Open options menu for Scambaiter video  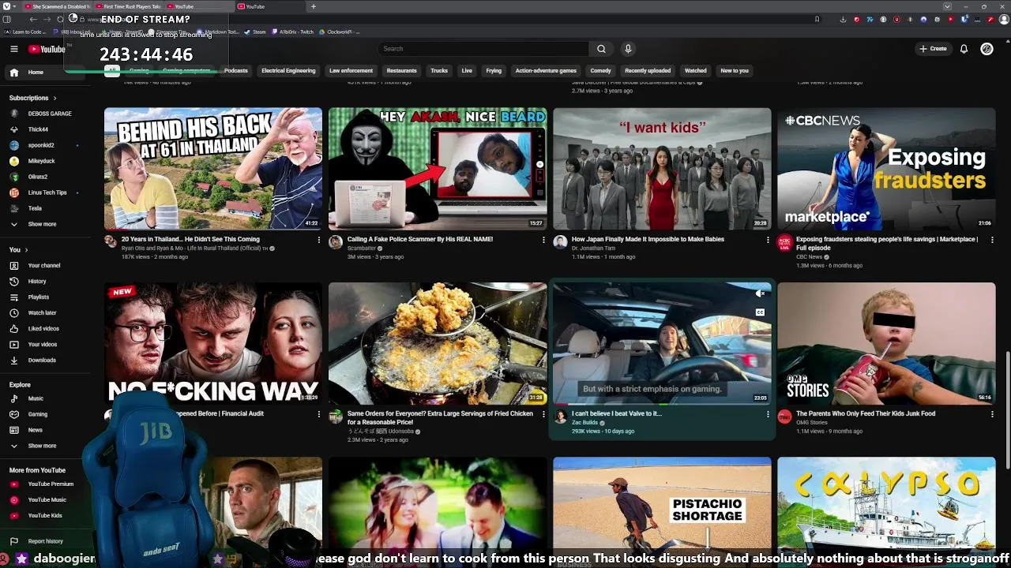pyautogui.click(x=543, y=240)
